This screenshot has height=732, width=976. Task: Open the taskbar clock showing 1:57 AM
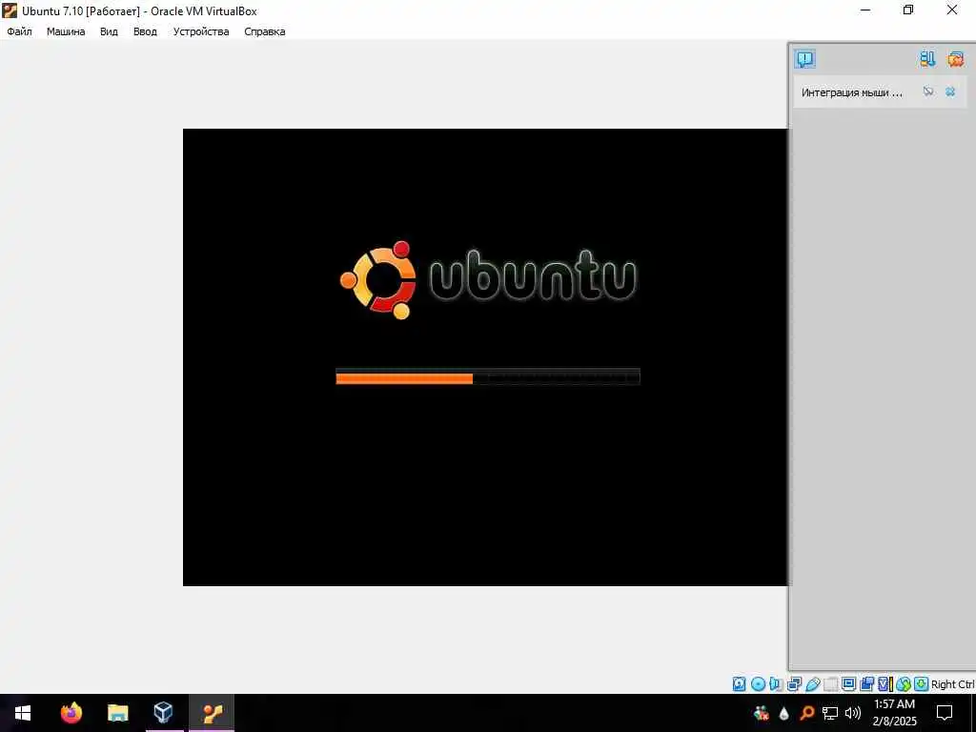pos(894,713)
